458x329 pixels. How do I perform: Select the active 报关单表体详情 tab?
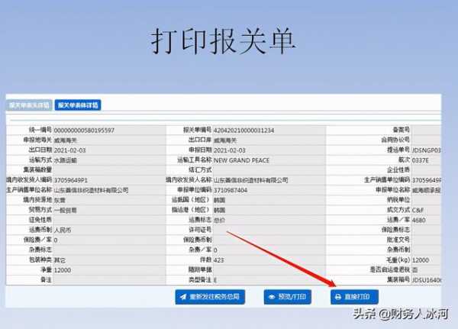pyautogui.click(x=79, y=105)
